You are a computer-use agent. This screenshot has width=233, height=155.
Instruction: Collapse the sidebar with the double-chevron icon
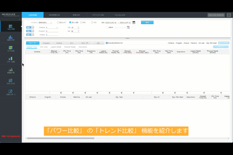[x=20, y=19]
